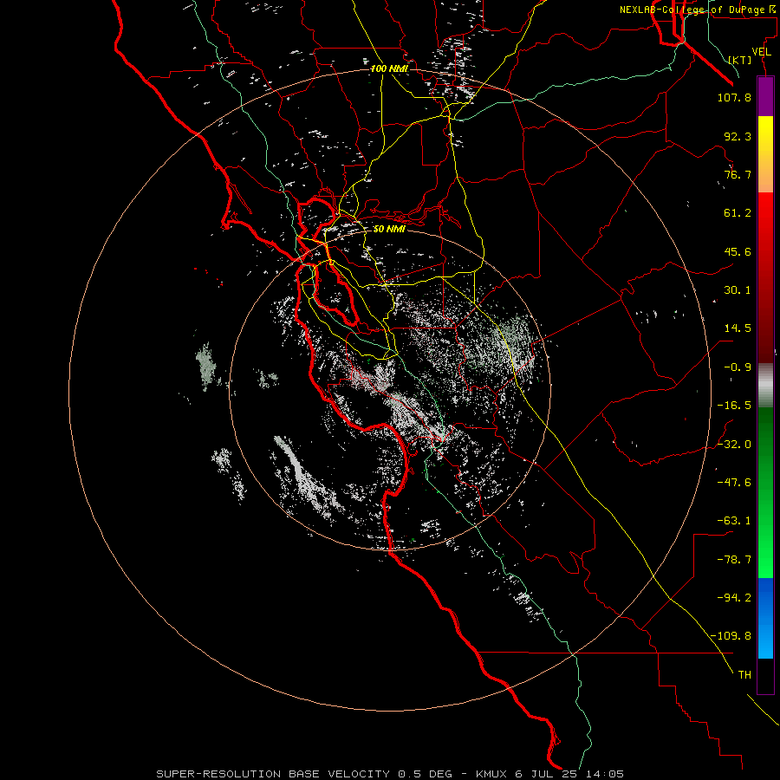The image size is (780, 780).
Task: Click the purple segment of velocity color bar
Action: (x=765, y=96)
